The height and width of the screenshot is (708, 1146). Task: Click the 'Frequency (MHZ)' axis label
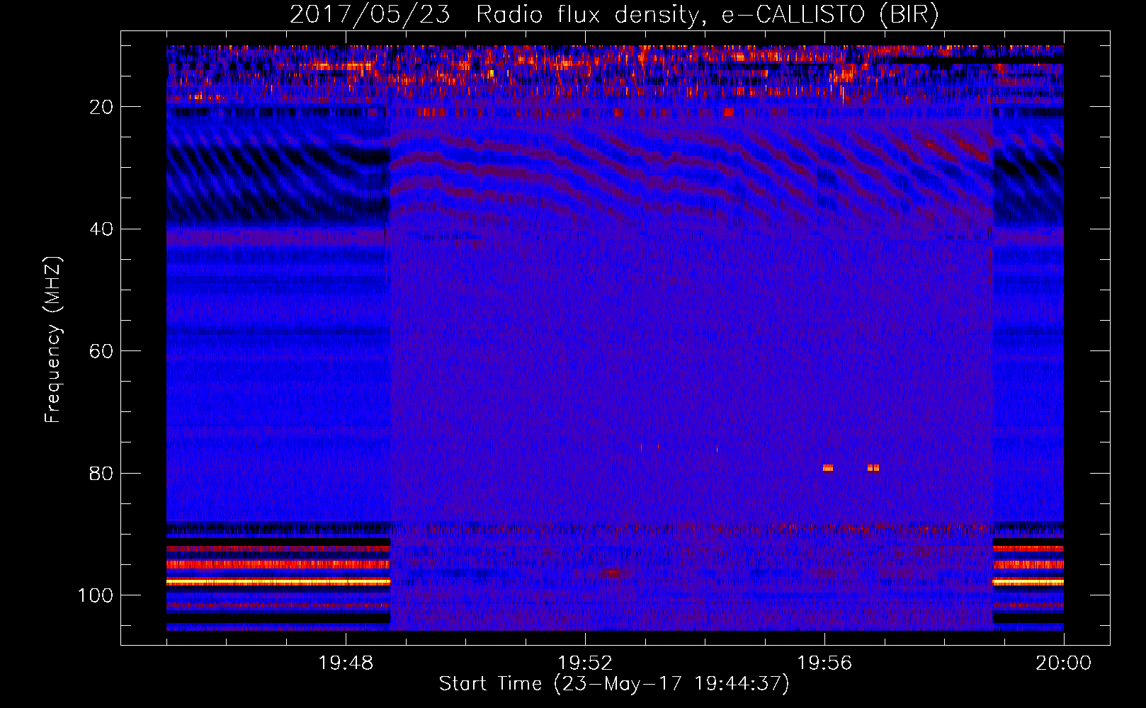[x=53, y=340]
